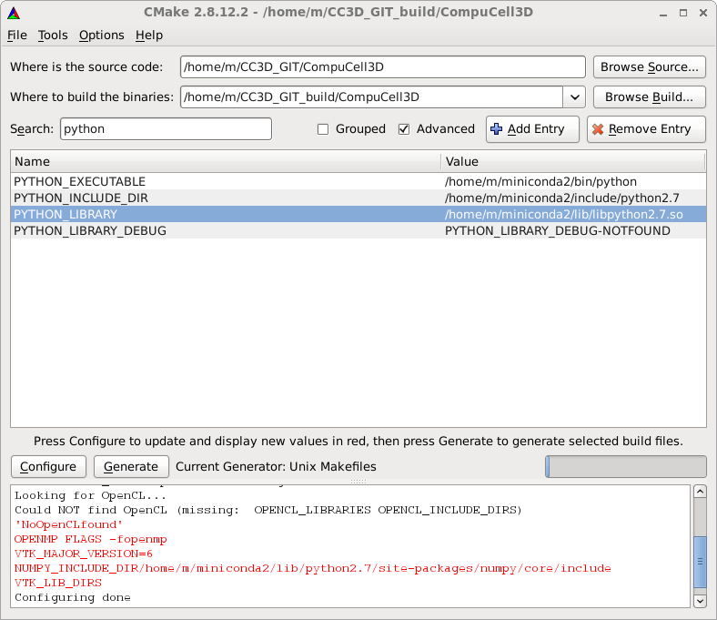
Task: Uncheck the Advanced checkbox
Action: [x=404, y=129]
